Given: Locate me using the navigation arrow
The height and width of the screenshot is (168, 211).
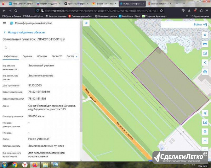Looking at the screenshot, I should coord(205,113).
